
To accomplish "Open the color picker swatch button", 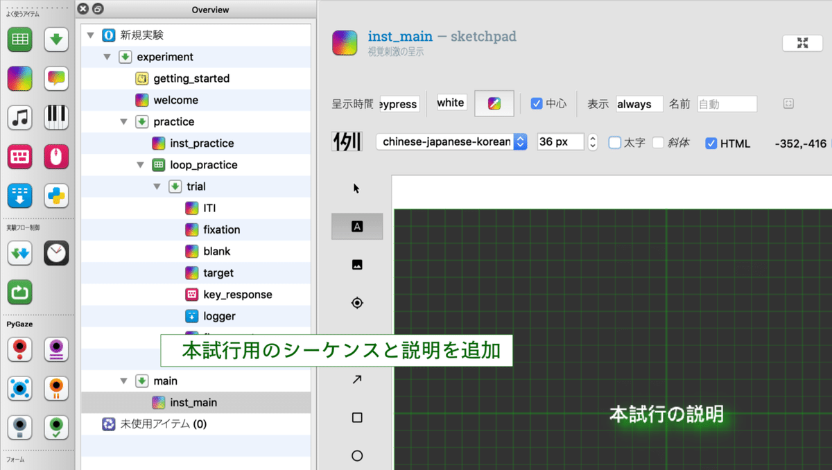I will [494, 103].
